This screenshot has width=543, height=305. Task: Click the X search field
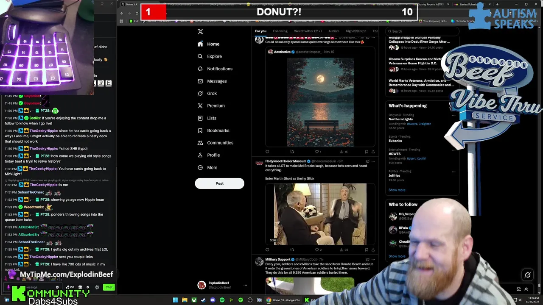[x=423, y=31]
